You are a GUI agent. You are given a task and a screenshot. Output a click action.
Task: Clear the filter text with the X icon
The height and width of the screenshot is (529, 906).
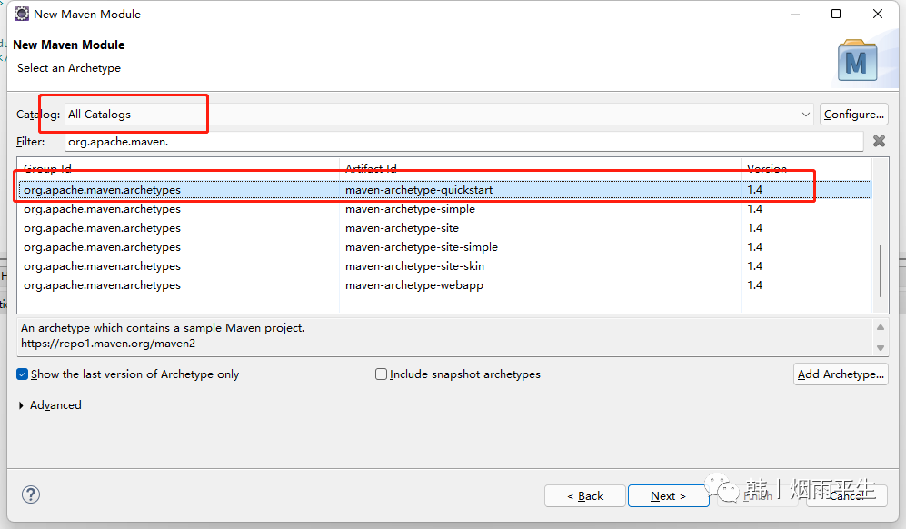879,141
